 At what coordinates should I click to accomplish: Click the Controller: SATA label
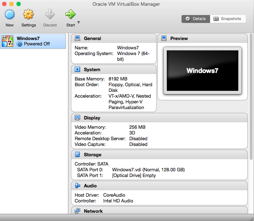91,164
